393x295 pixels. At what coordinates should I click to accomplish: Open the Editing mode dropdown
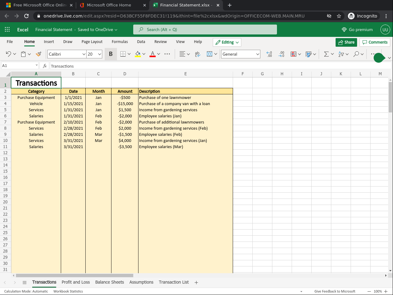pyautogui.click(x=227, y=42)
